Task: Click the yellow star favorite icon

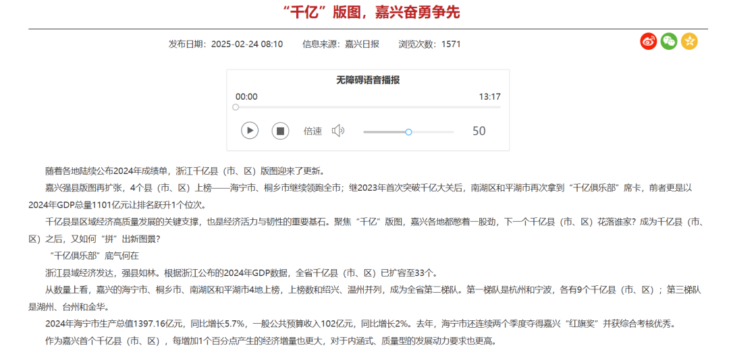Action: [x=689, y=41]
